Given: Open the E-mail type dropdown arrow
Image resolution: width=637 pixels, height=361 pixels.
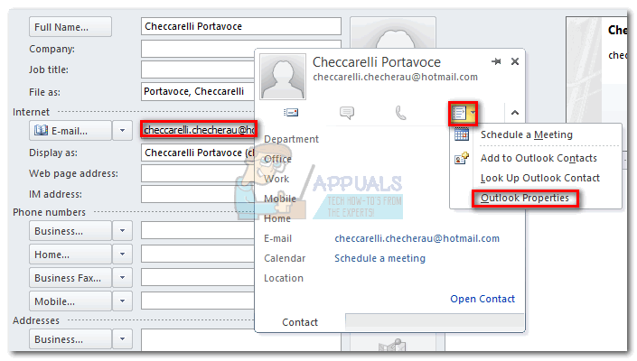Looking at the screenshot, I should coord(122,131).
